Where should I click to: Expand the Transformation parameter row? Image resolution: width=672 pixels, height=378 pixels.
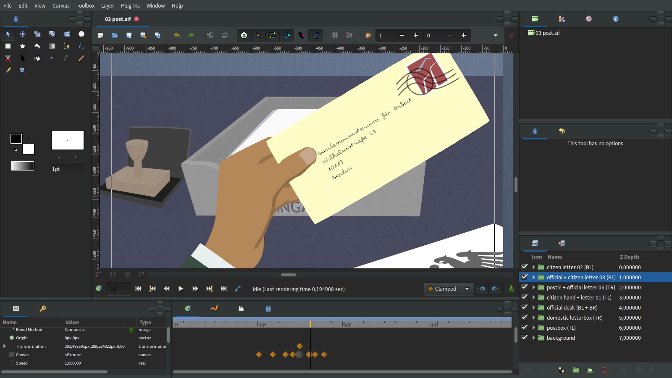point(5,346)
